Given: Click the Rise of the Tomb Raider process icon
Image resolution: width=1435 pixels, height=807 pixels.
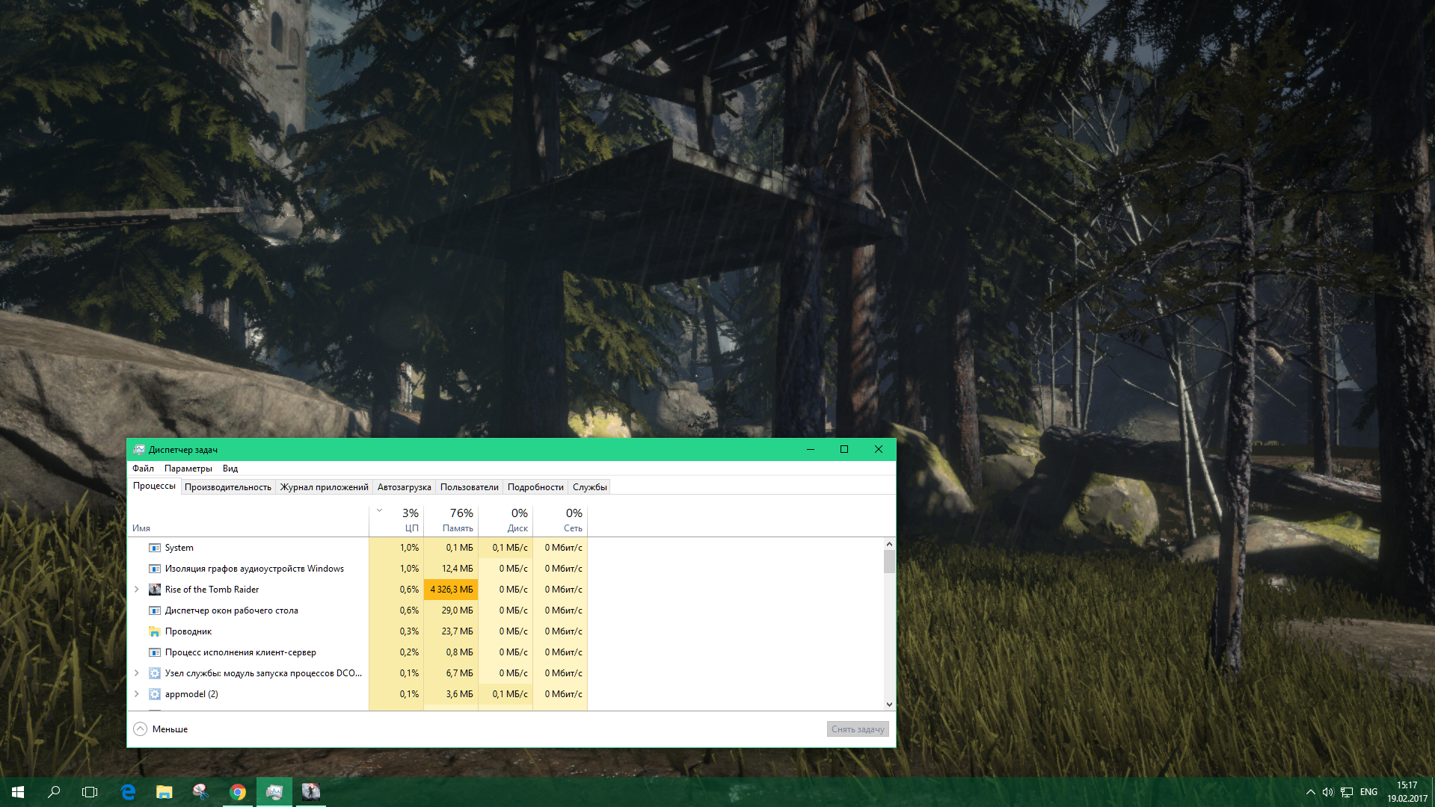Looking at the screenshot, I should point(155,590).
